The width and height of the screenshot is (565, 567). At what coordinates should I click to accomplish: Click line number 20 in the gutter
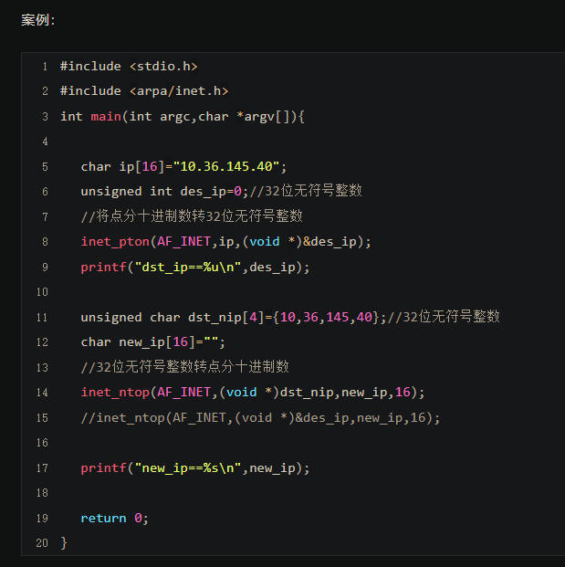(x=42, y=543)
